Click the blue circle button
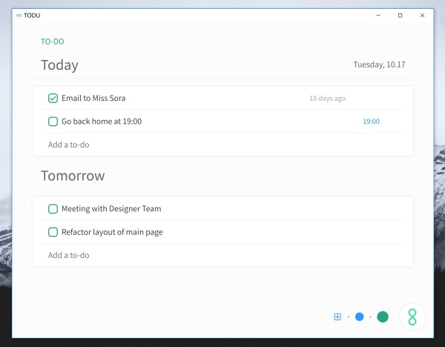Screen dimensions: 445x347 (360, 317)
